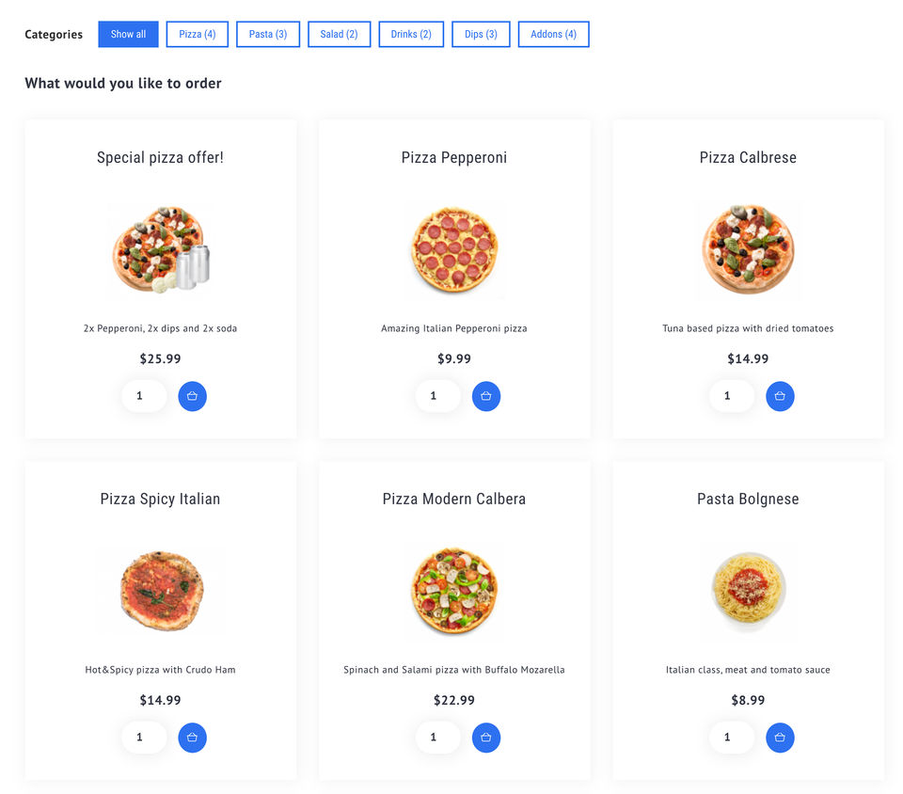Click basket icon for Pizza Modern Calbera
The width and height of the screenshot is (903, 794).
pyautogui.click(x=486, y=738)
